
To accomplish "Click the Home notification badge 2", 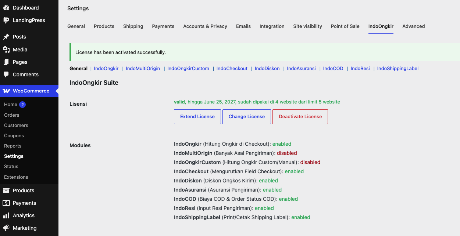I will pos(22,105).
